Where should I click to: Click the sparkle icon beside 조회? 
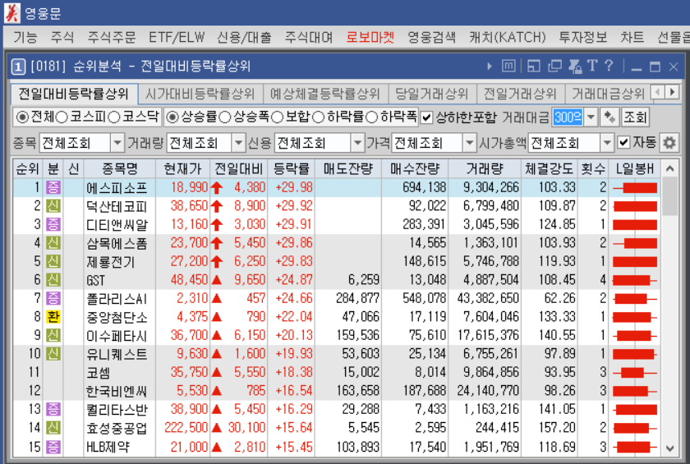(x=609, y=117)
